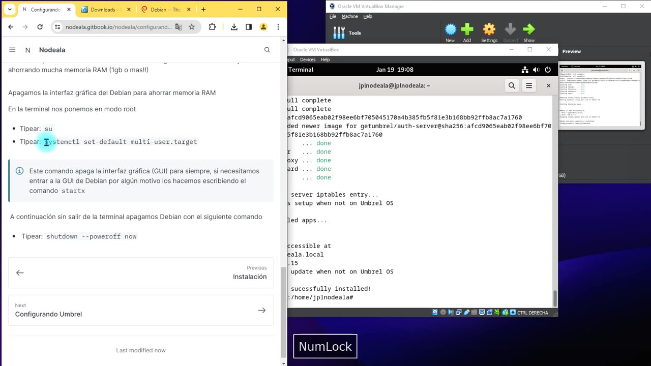Close the Downloads browser tab
This screenshot has width=651, height=366.
(129, 9)
